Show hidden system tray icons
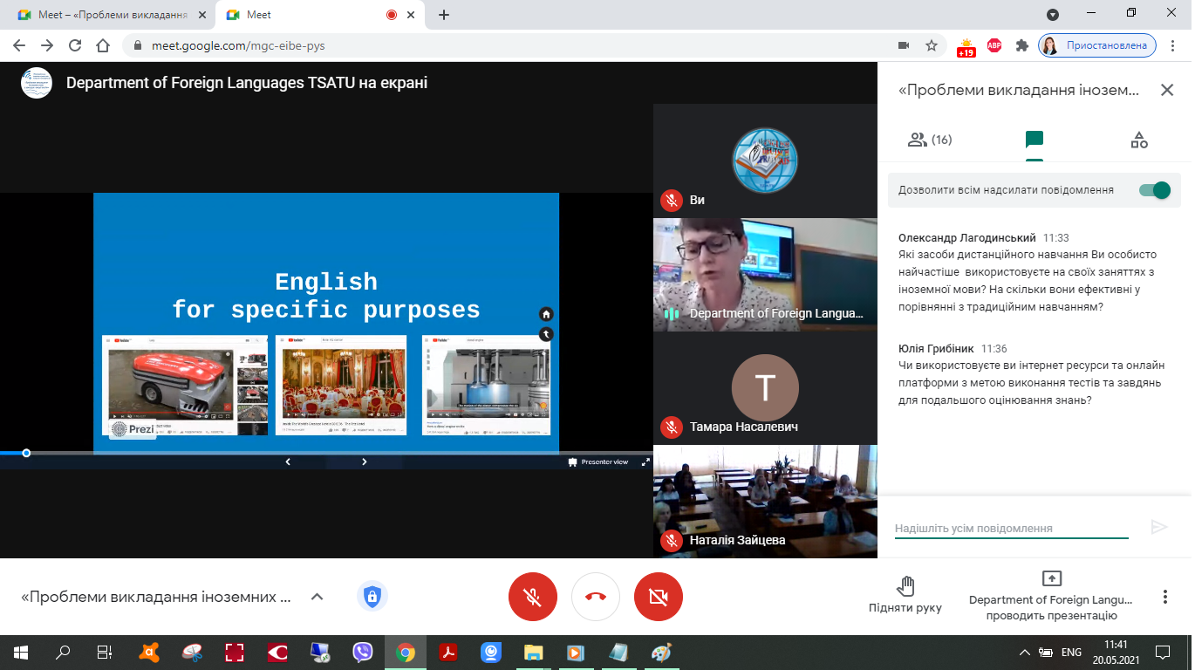The image size is (1195, 670). [x=1025, y=652]
